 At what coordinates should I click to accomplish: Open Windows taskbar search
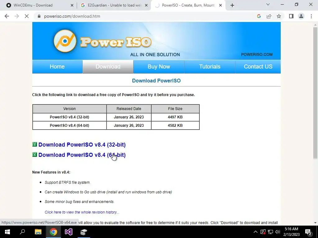pos(22,232)
